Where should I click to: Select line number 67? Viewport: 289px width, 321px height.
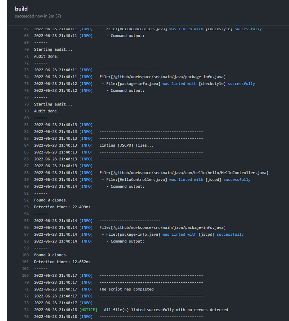point(26,29)
